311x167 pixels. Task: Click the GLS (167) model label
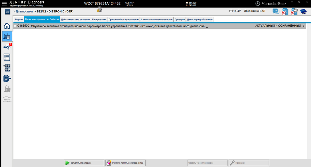(x=130, y=3)
